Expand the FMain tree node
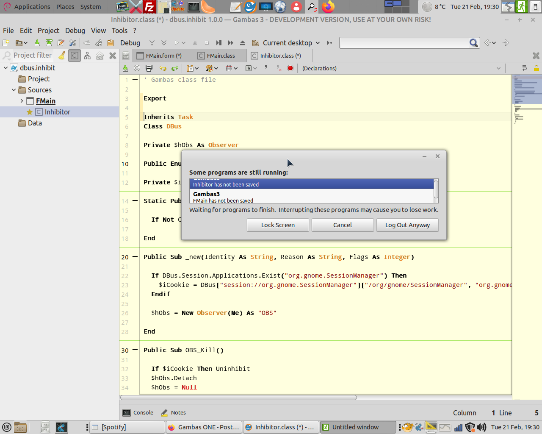The width and height of the screenshot is (542, 434). click(22, 101)
